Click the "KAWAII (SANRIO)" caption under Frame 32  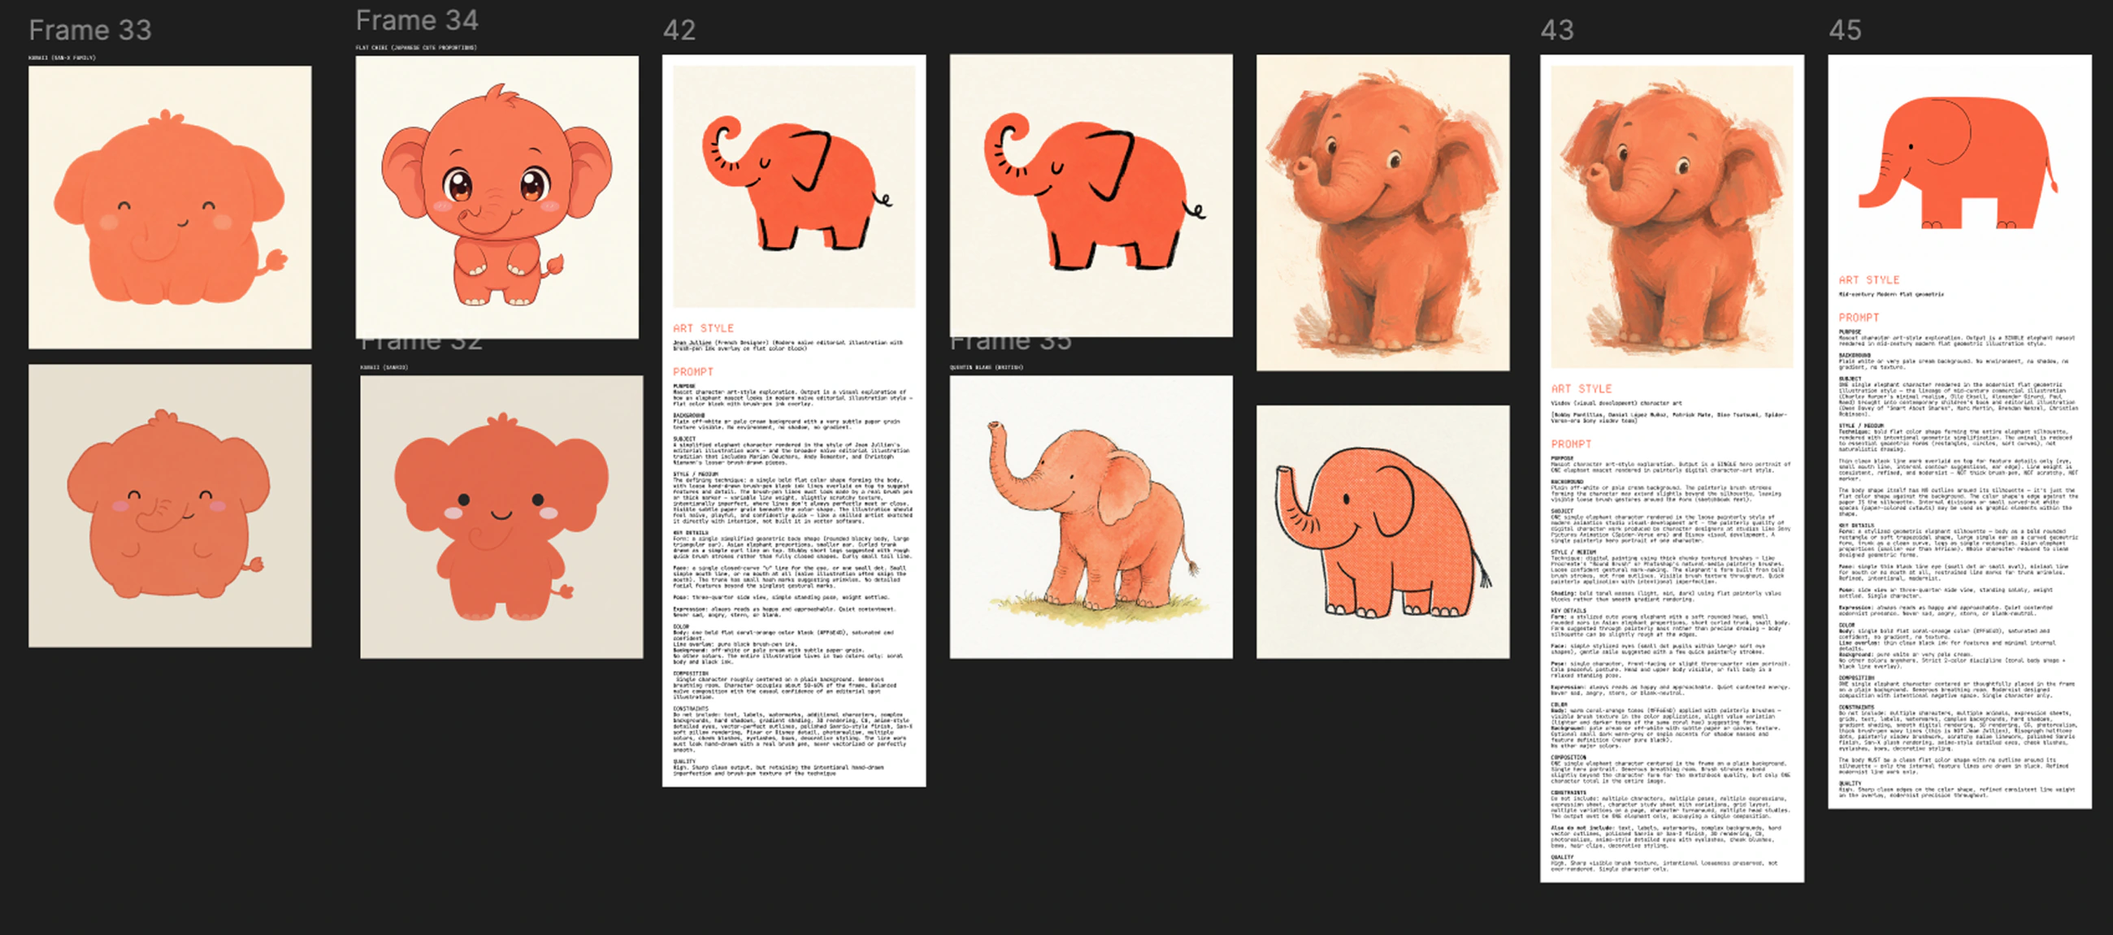tap(384, 366)
